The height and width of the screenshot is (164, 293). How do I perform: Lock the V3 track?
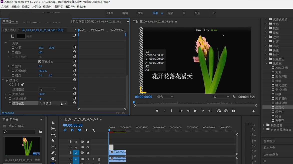tap(71, 142)
